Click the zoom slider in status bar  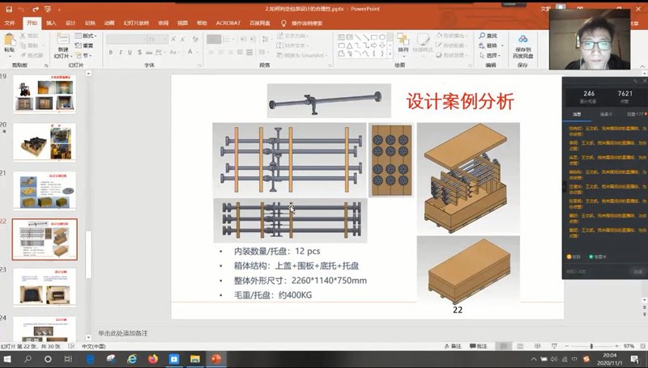point(591,346)
